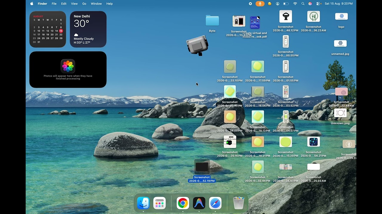Open Finder from the Dock

[143, 203]
